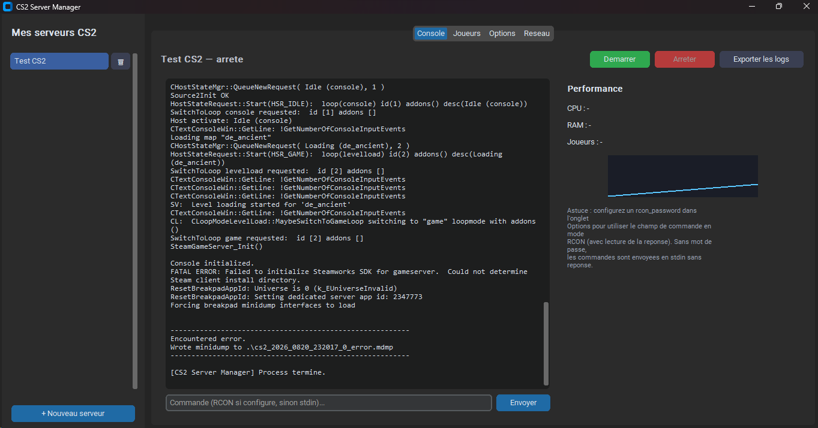Switch to the Reseau tab
The image size is (818, 428).
(x=537, y=34)
